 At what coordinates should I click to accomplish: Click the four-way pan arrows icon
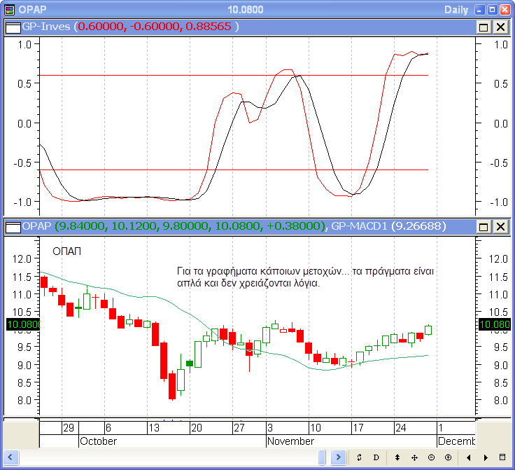click(414, 457)
